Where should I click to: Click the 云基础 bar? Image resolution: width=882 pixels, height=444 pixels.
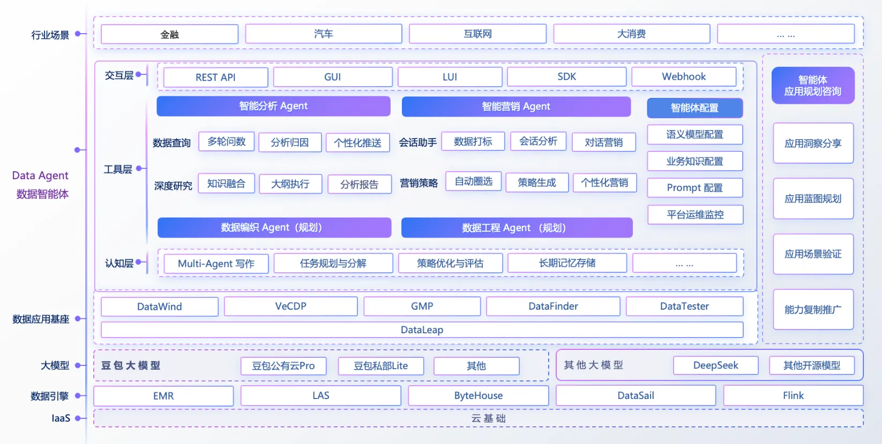(x=479, y=418)
